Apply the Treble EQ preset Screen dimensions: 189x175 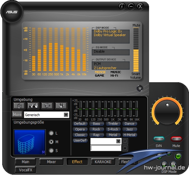pyautogui.click(x=113, y=124)
